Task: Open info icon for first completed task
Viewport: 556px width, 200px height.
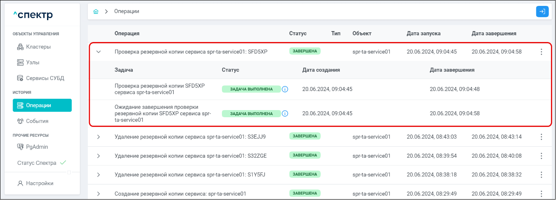Action: [x=285, y=89]
